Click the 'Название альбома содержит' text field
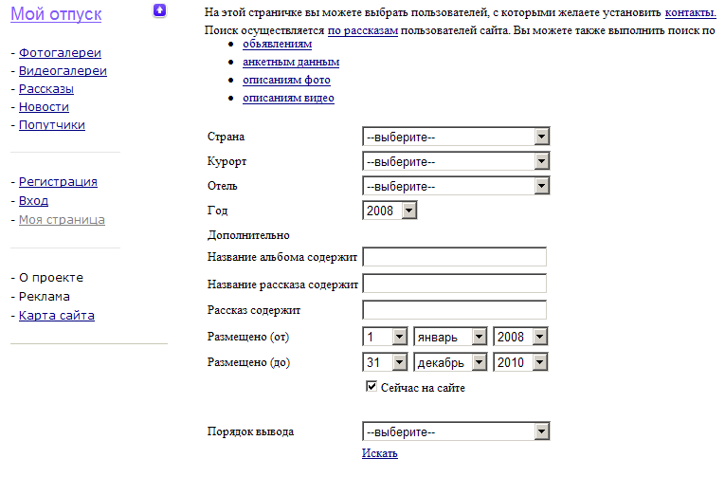 click(x=454, y=256)
